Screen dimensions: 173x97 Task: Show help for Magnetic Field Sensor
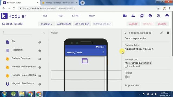click(x=40, y=84)
